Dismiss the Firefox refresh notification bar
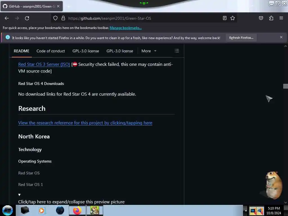 click(281, 37)
